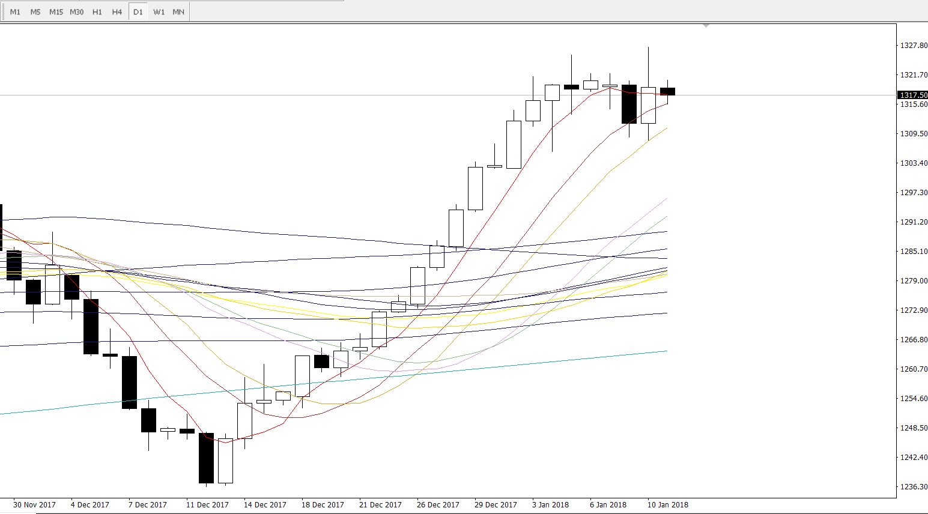
Task: Change chart period to M15
Action: [56, 12]
